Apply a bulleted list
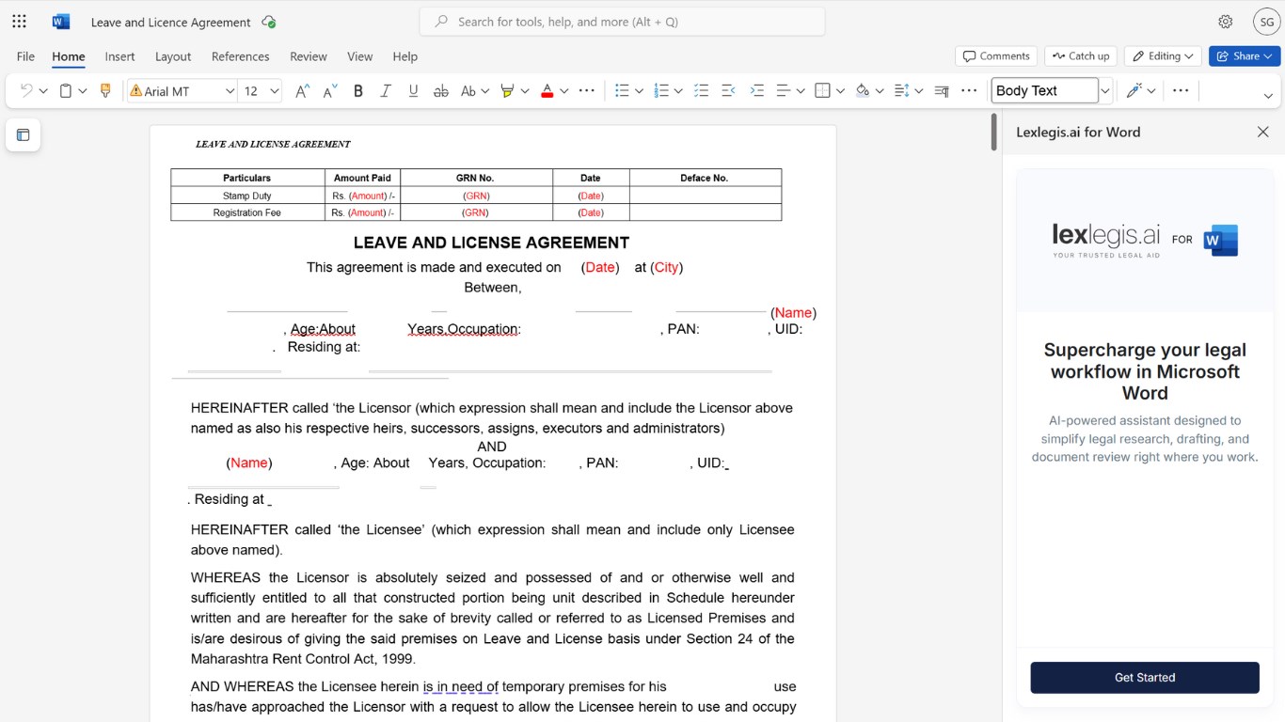The width and height of the screenshot is (1285, 722). [x=621, y=91]
